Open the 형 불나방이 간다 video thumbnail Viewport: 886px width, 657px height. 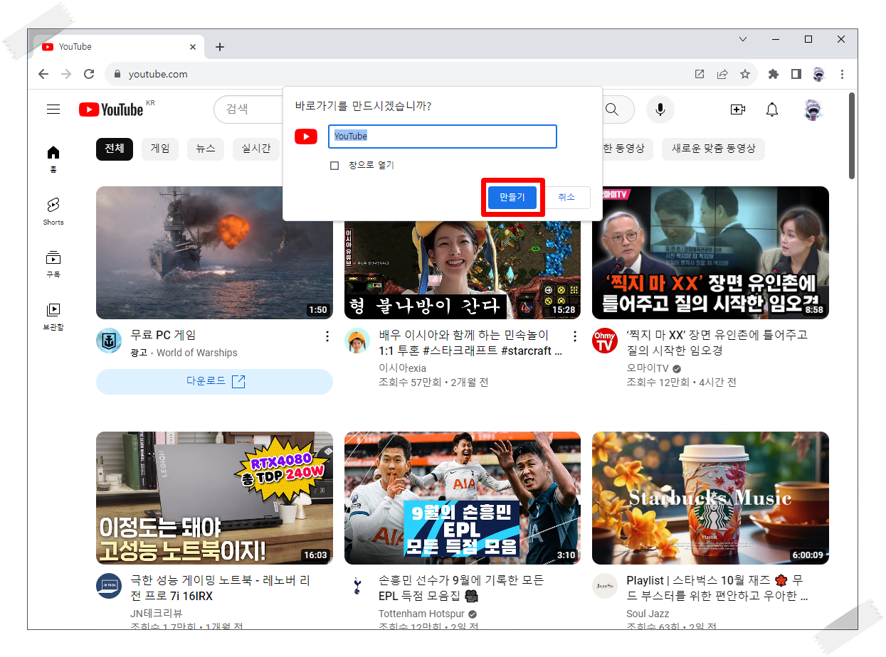tap(463, 269)
